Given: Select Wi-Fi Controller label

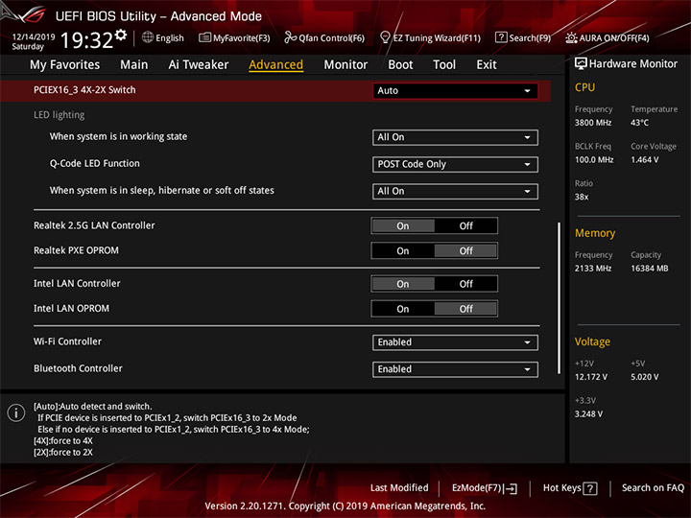Looking at the screenshot, I should pyautogui.click(x=67, y=341).
